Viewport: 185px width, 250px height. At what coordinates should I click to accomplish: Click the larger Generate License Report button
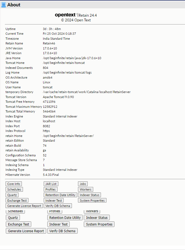pyautogui.click(x=26, y=231)
